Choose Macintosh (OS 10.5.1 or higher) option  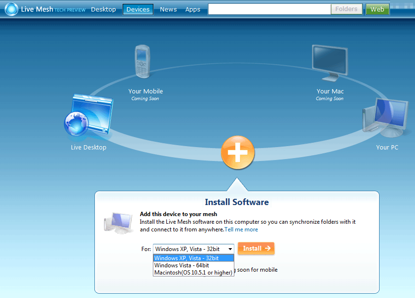point(194,272)
